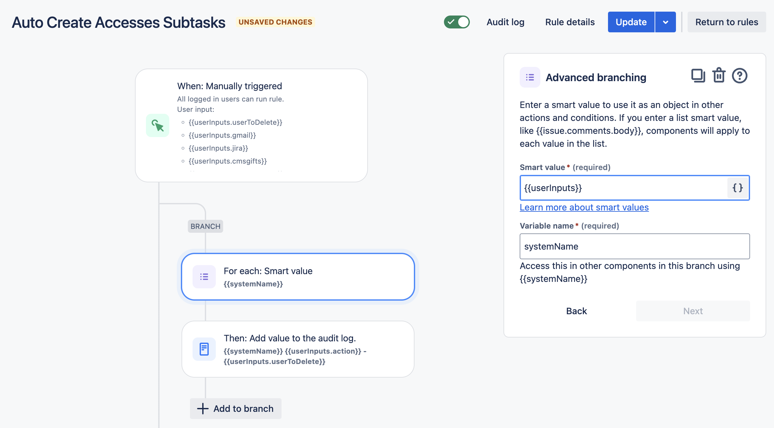Click Add to branch button
This screenshot has height=428, width=774.
click(236, 409)
